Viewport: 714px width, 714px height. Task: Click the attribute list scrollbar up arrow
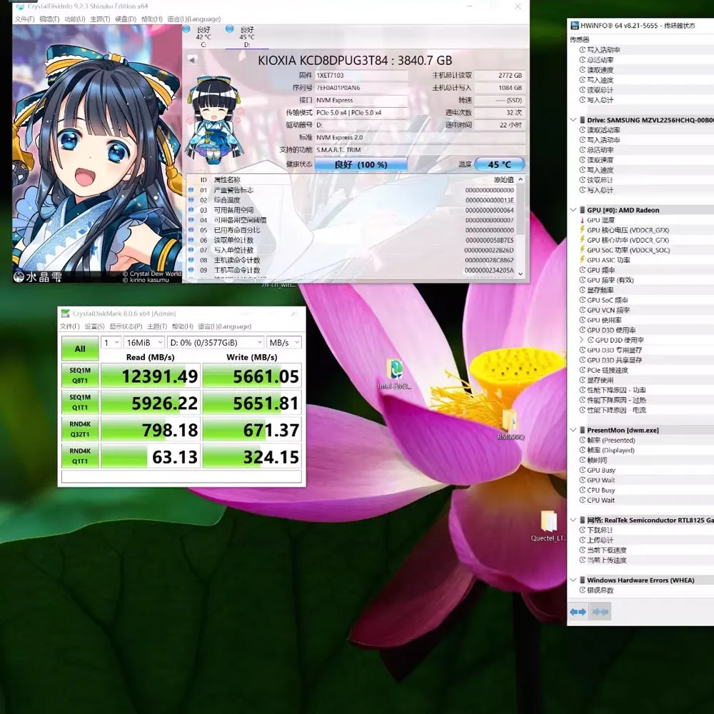521,179
